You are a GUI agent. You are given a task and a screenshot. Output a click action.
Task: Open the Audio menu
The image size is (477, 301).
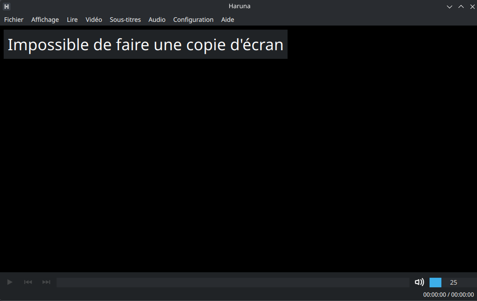[157, 20]
